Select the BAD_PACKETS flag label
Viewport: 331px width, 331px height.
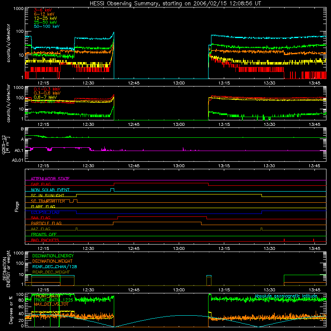click(x=45, y=240)
